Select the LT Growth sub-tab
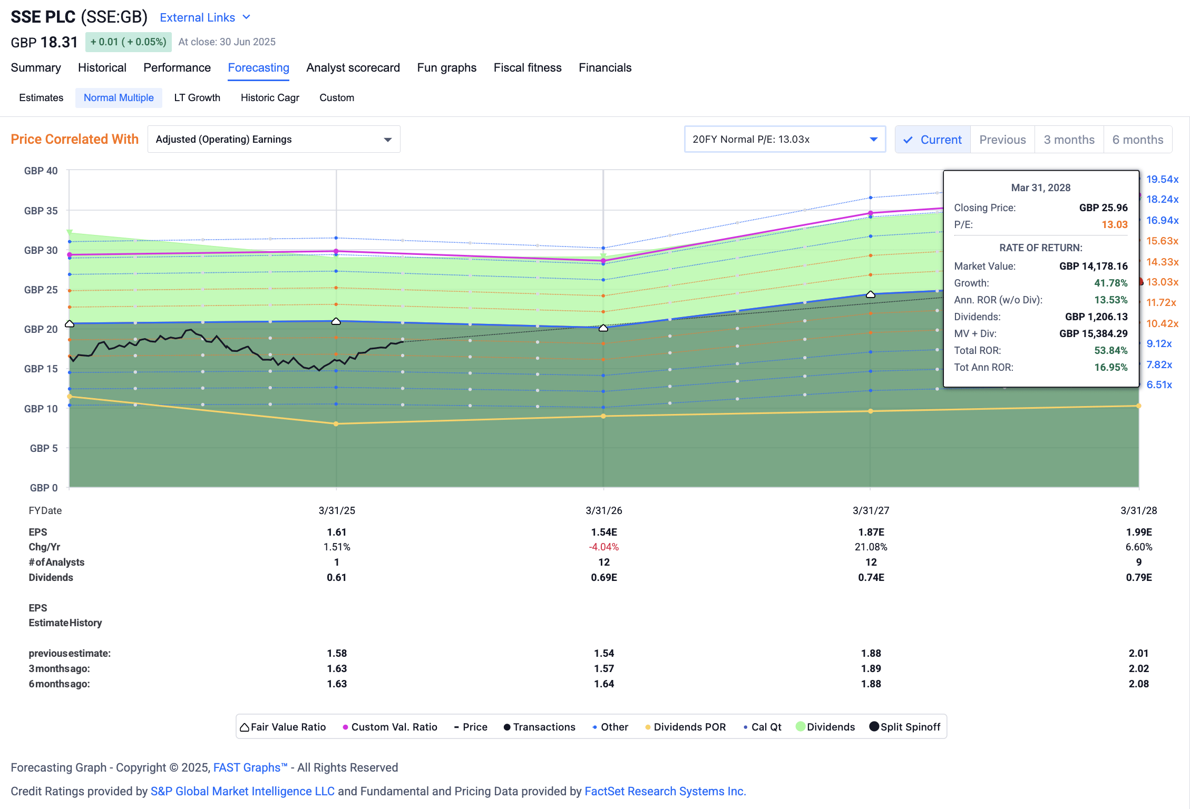The width and height of the screenshot is (1190, 809). 197,97
